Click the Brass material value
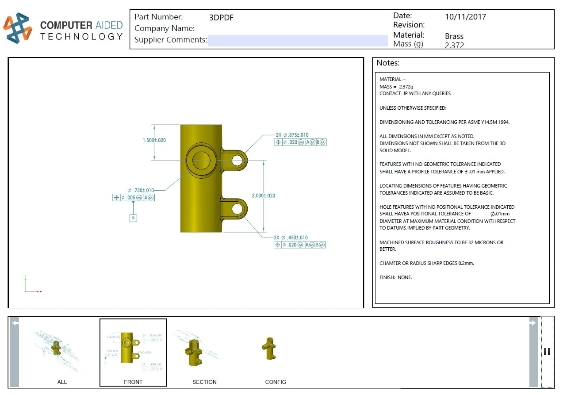 point(454,36)
